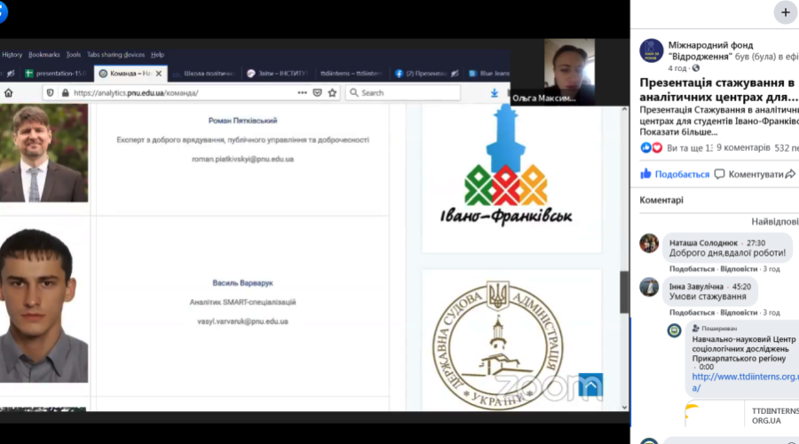Click Відповісти under Наташа Солоднюк's comment

coord(739,268)
